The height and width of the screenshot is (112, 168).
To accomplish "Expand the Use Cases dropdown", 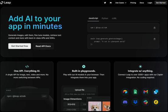I will coord(121,3).
